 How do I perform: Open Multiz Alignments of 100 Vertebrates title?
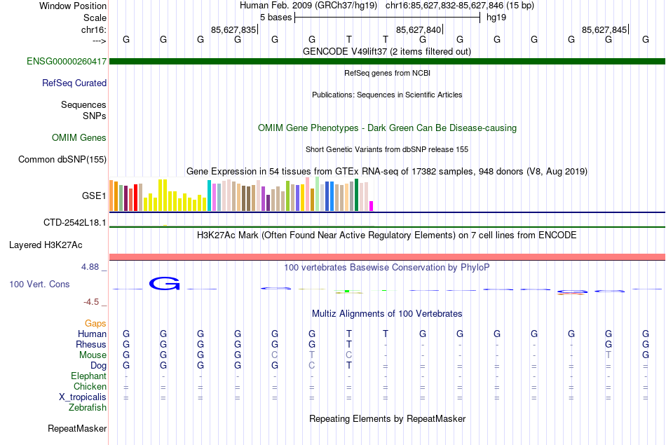(387, 313)
